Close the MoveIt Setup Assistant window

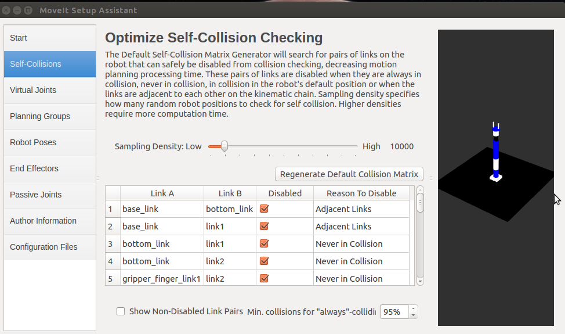point(6,10)
